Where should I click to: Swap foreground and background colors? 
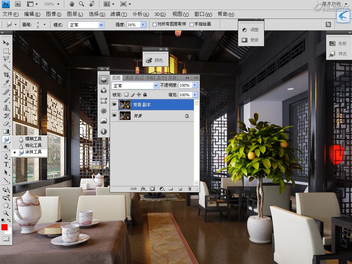(x=9, y=220)
